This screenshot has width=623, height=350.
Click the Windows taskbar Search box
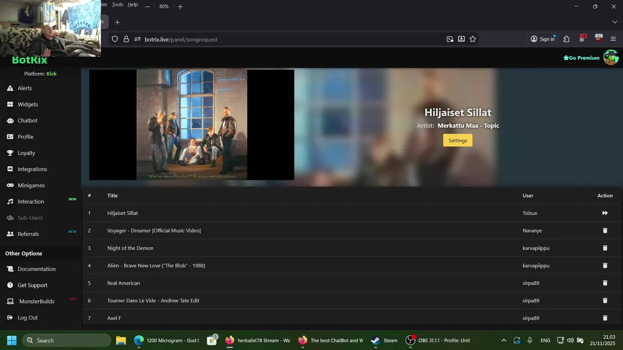point(67,340)
